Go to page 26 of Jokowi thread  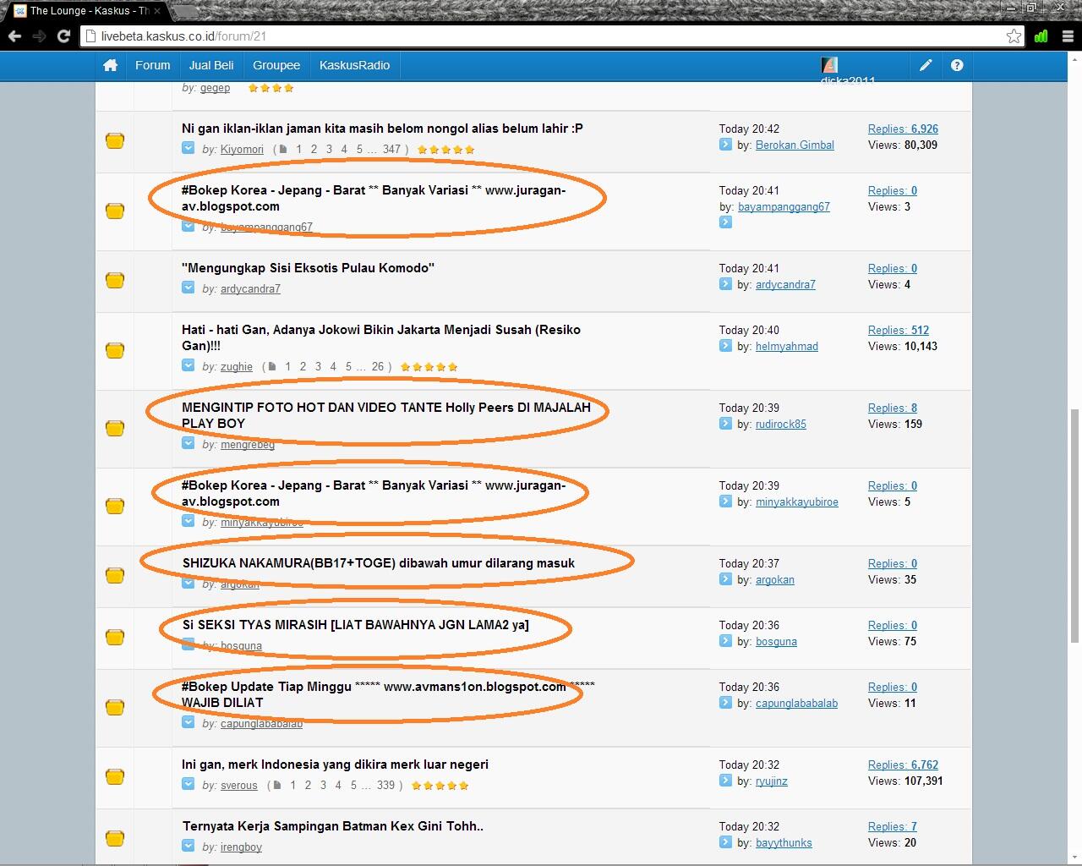pyautogui.click(x=378, y=367)
